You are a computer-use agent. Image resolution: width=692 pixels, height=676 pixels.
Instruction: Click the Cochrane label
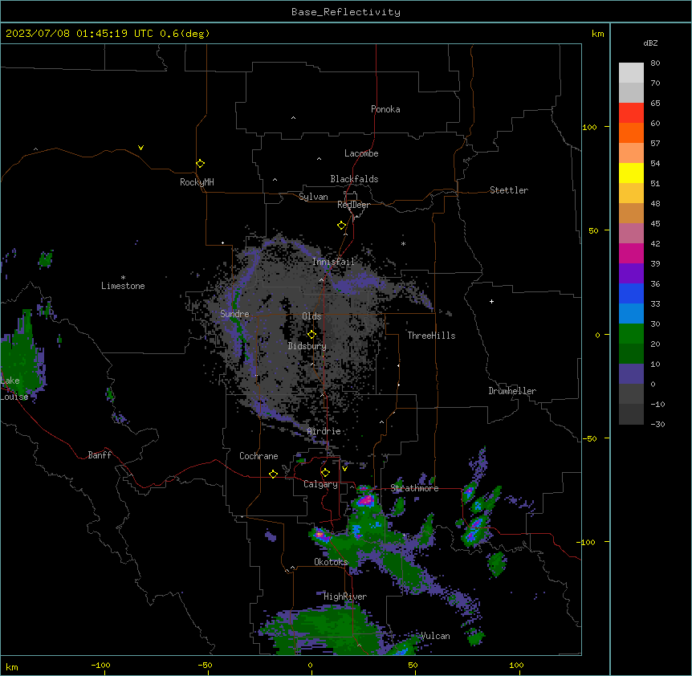258,456
